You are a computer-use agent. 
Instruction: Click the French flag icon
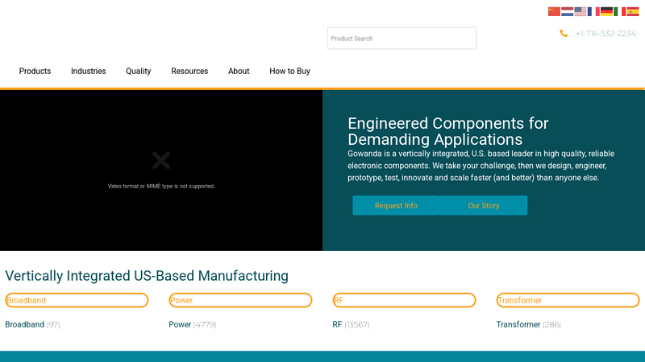pos(593,12)
